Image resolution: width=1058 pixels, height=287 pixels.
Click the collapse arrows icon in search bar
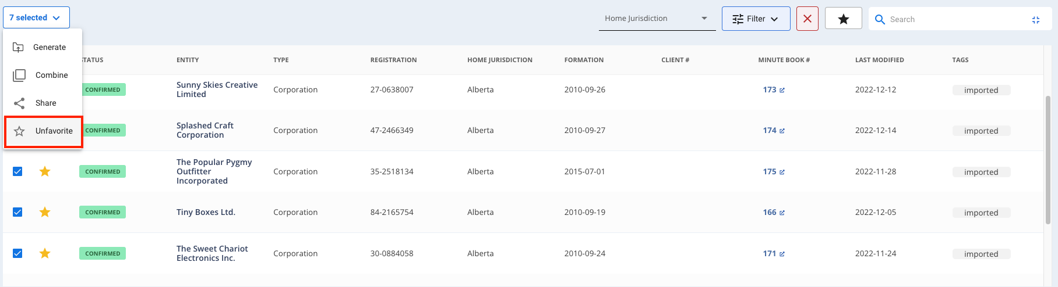(1035, 20)
